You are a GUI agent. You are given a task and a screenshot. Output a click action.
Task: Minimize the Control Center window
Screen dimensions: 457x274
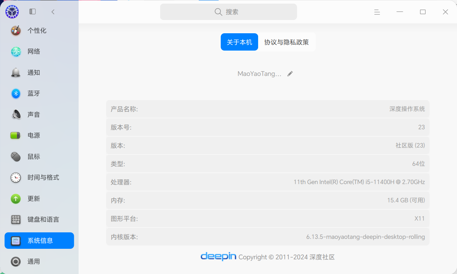[x=400, y=12]
